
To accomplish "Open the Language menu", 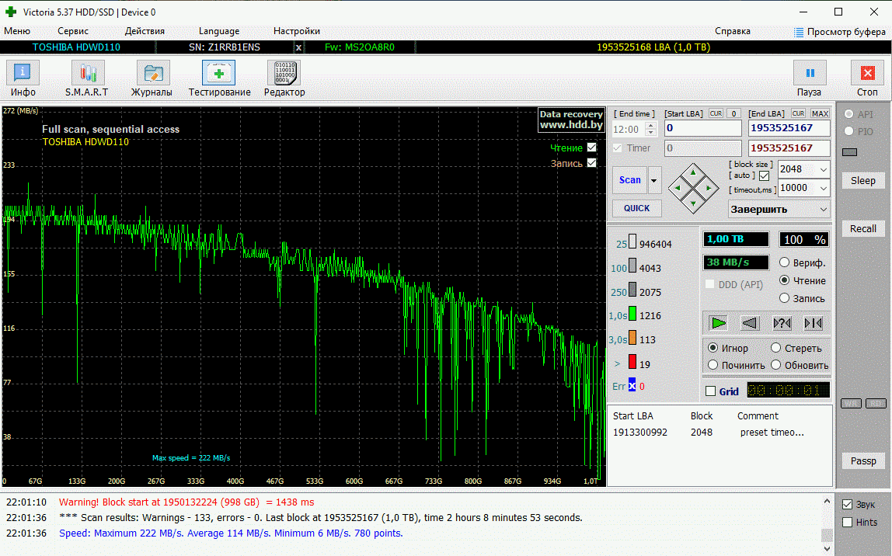I will 219,31.
